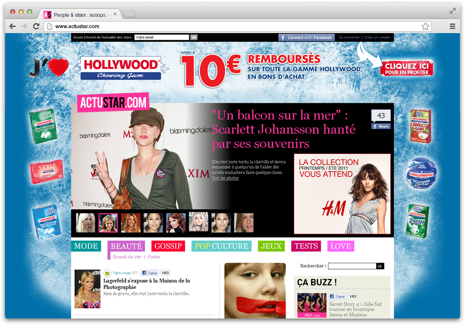Image resolution: width=465 pixels, height=325 pixels.
Task: Click the ActuStar.com logo
Action: click(113, 103)
